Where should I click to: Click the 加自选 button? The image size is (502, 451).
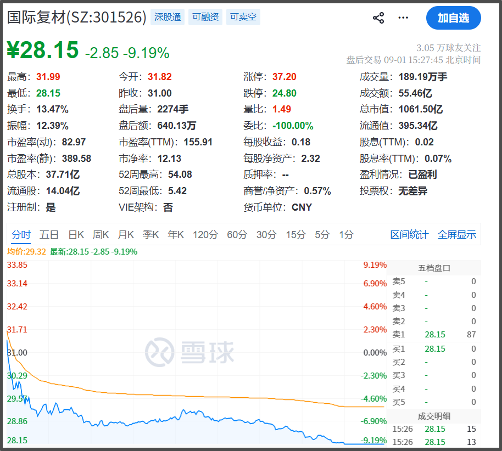pos(453,18)
